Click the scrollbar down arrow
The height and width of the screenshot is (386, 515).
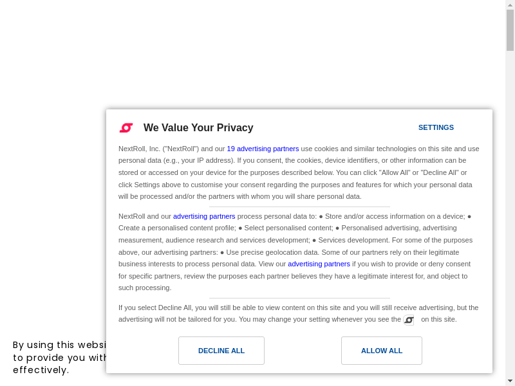[510, 381]
